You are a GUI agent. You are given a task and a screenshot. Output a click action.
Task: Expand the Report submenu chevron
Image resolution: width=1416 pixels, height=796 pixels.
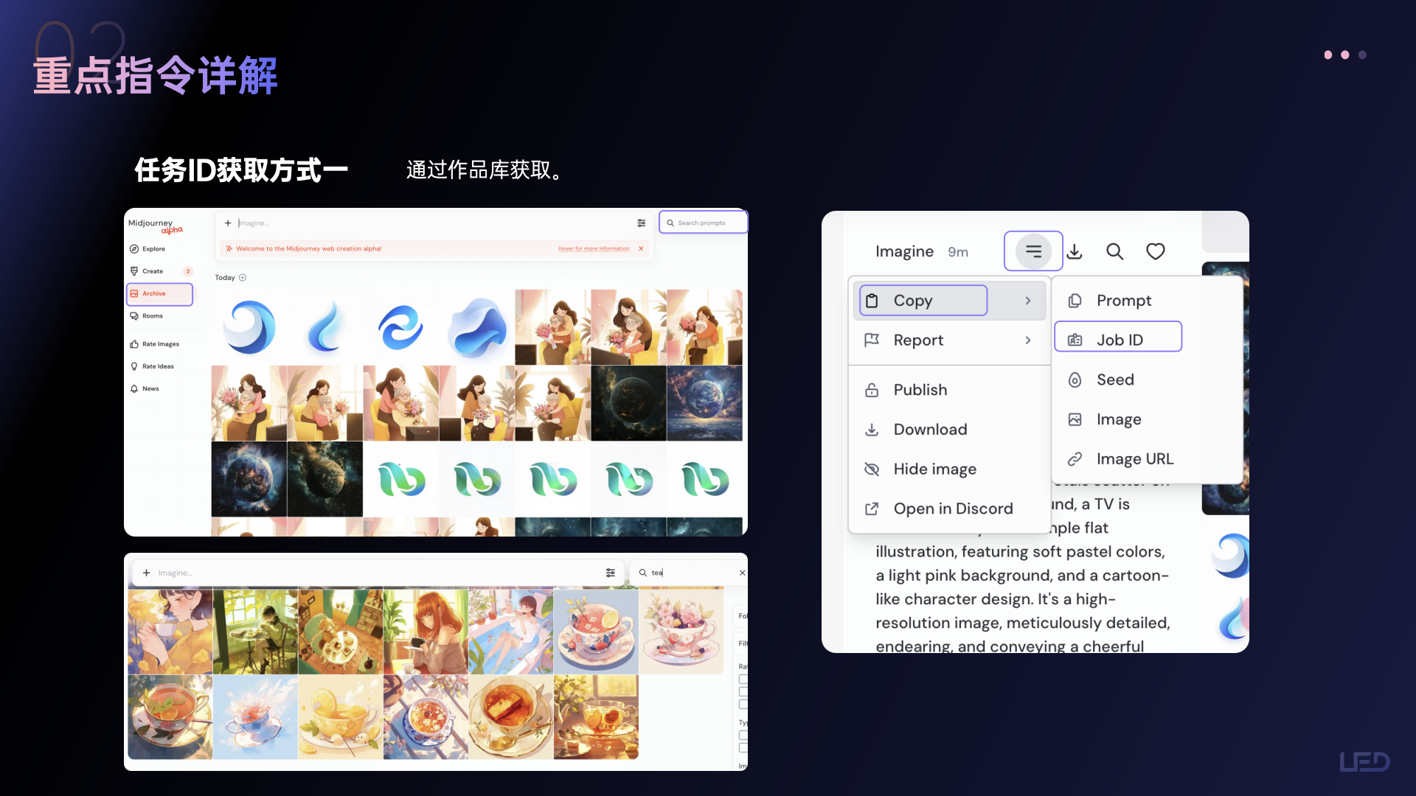(1028, 341)
